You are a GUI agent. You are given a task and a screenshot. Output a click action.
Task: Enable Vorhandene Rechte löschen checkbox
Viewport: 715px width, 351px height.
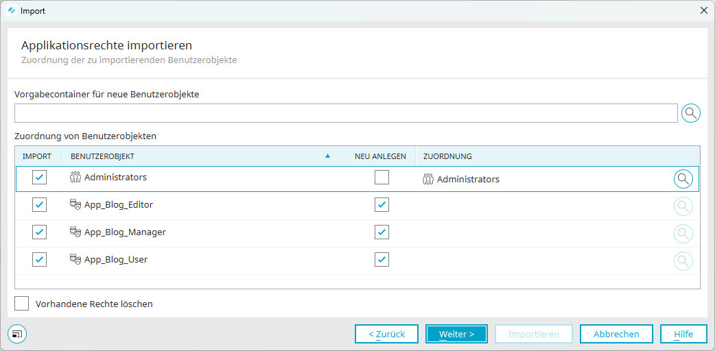coord(21,304)
